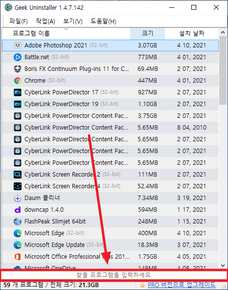
Task: Click the 3.75GB Content Pack icon
Action: [x=18, y=116]
